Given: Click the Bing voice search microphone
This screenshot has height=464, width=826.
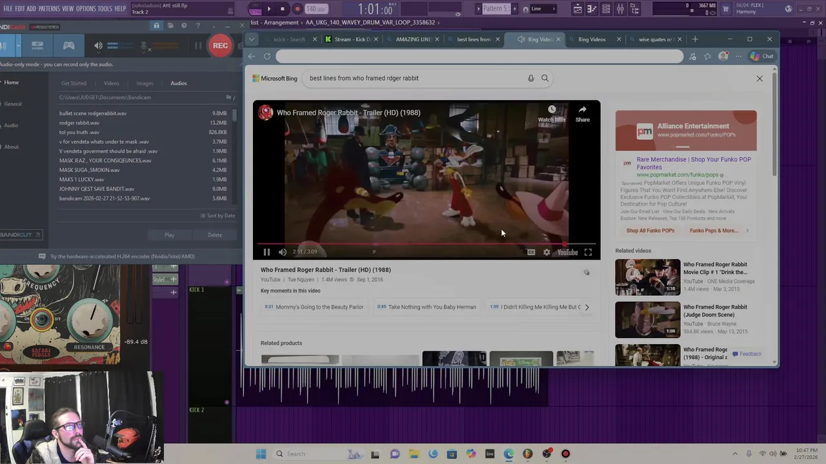Looking at the screenshot, I should [530, 78].
